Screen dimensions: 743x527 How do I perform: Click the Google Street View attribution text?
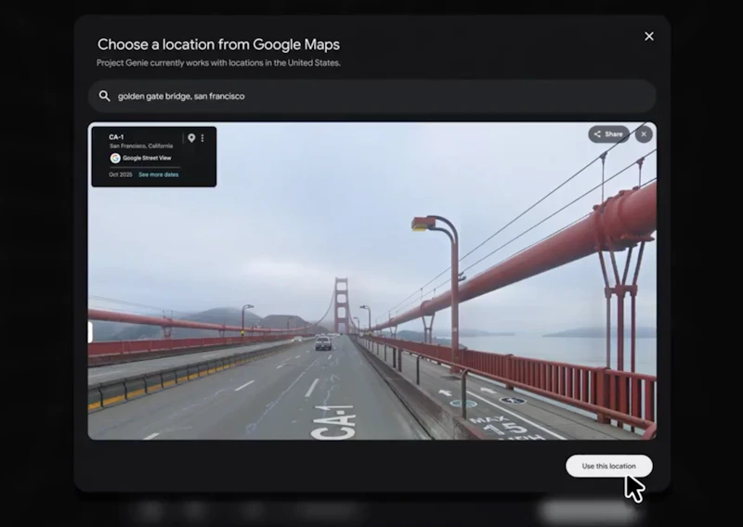coord(147,158)
